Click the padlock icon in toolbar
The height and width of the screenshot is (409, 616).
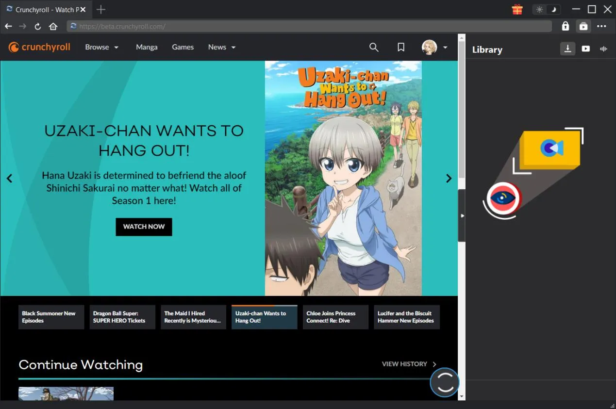click(565, 26)
